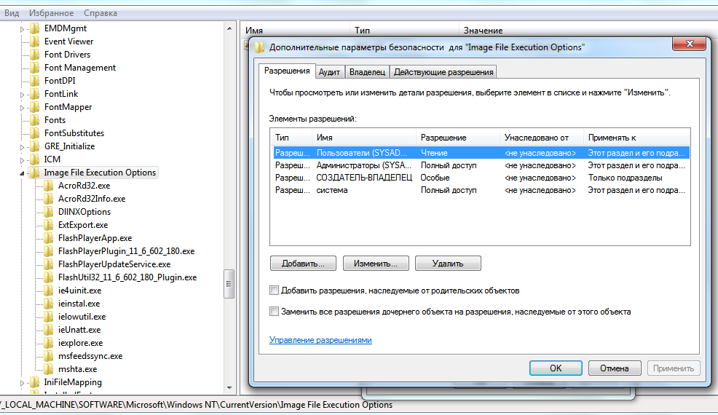Click the FlashPlayerApp.exe key folder icon
This screenshot has height=415, width=718.
49,238
